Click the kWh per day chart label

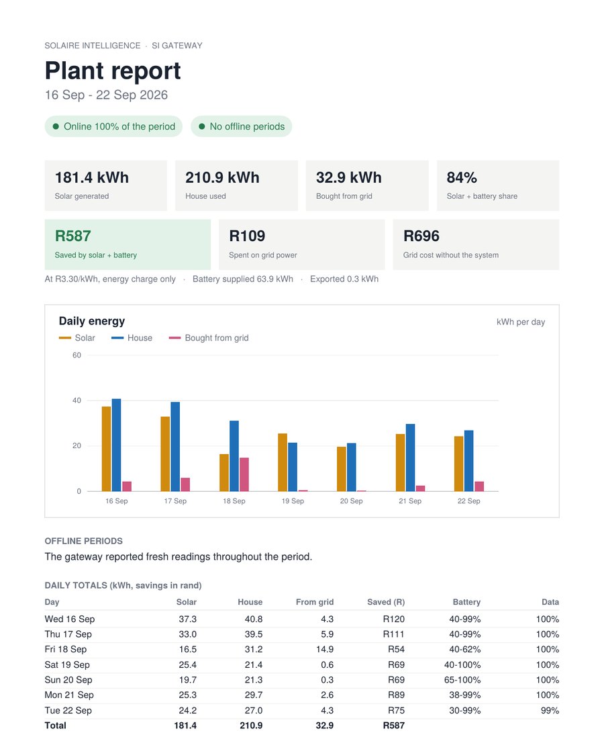pyautogui.click(x=521, y=322)
